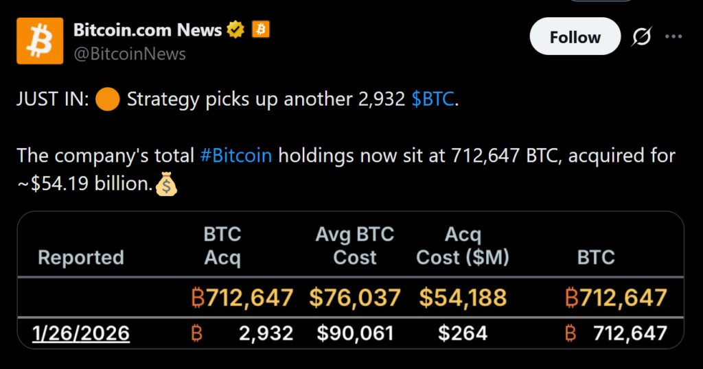Click the Acq Cost ($M) column header
Image resolution: width=703 pixels, height=369 pixels.
[463, 246]
